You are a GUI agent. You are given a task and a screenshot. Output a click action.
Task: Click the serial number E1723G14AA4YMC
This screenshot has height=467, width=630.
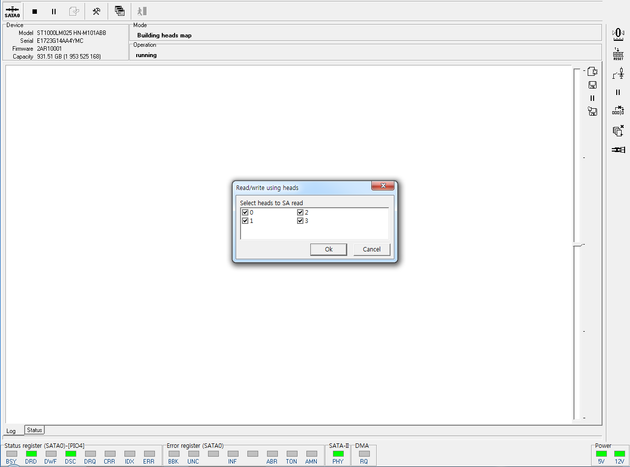coord(60,41)
